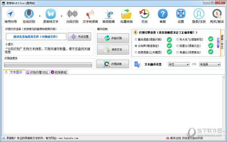Click the 保存文字 button
227x142 pixels.
click(113, 50)
